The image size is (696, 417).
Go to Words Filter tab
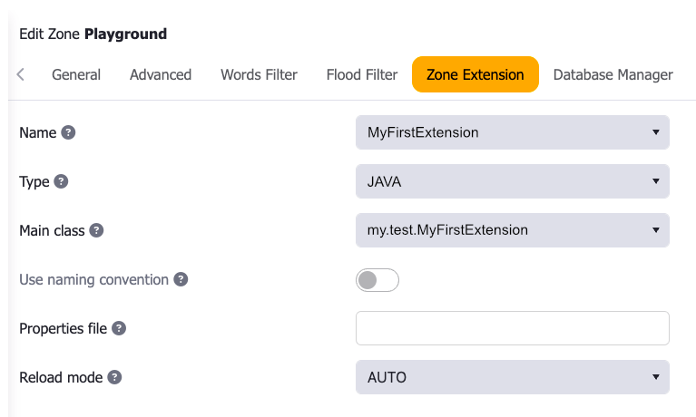pos(259,74)
